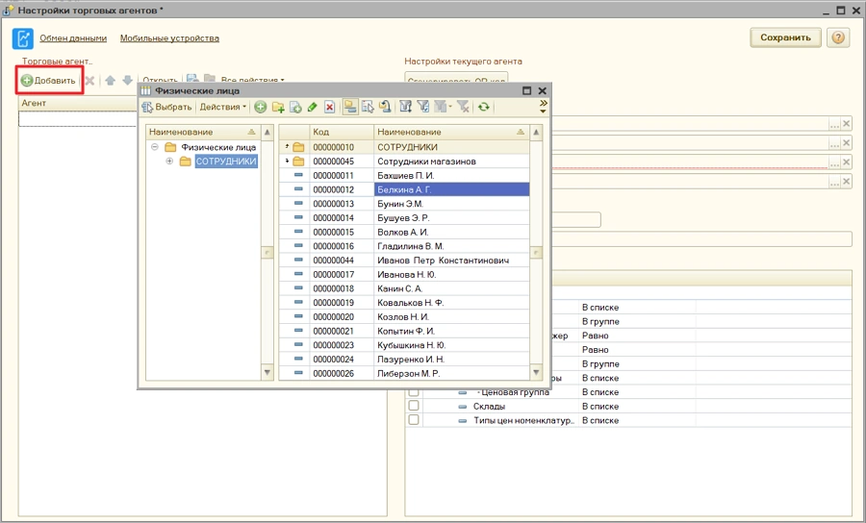Click Наименование header in the tree pane
This screenshot has width=866, height=523.
(x=203, y=132)
